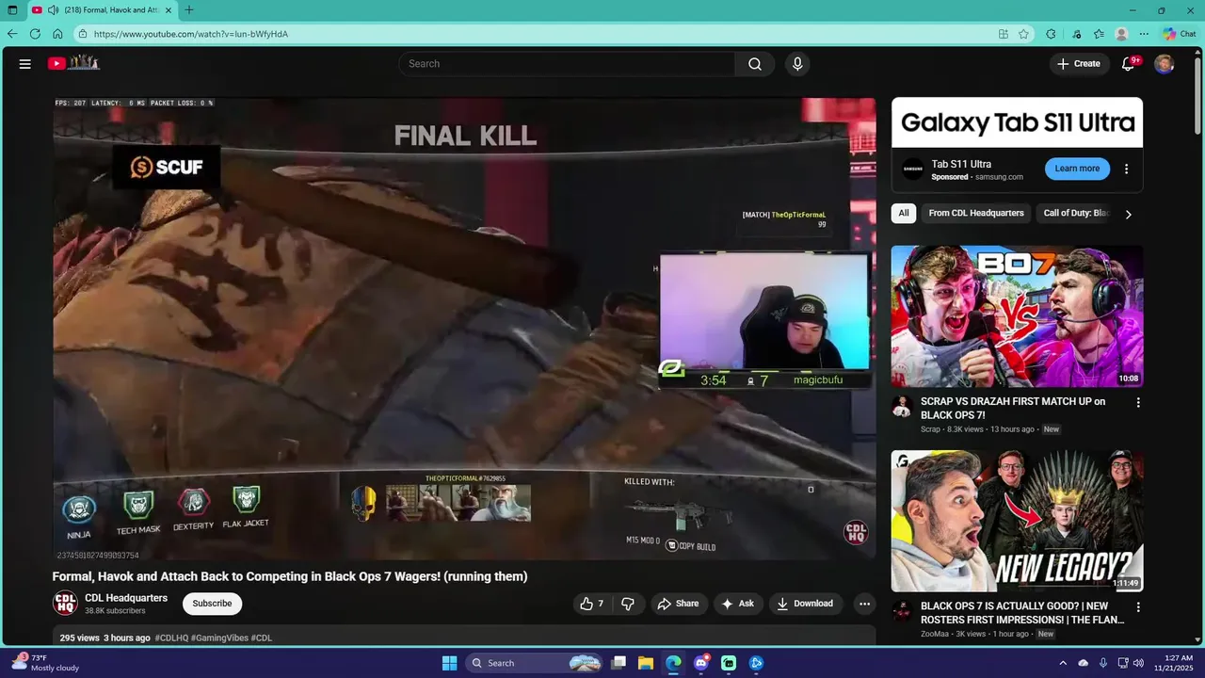
Task: Open options for Black Ops 7 Actually Good video
Action: [x=1137, y=607]
